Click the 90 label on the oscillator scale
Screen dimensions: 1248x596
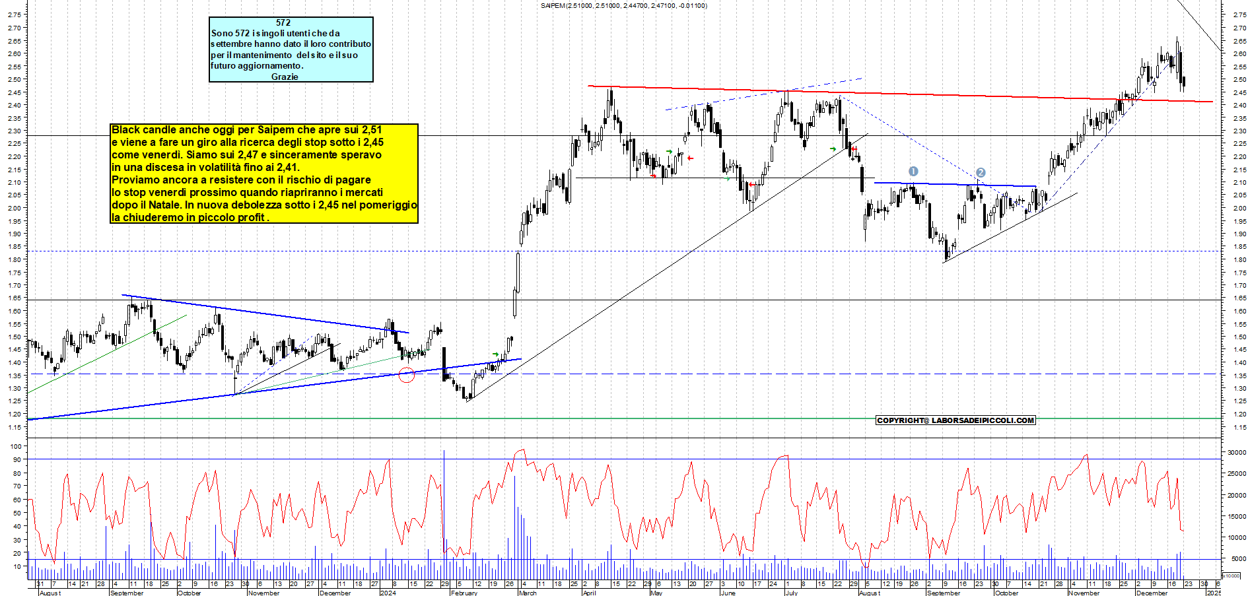(17, 459)
